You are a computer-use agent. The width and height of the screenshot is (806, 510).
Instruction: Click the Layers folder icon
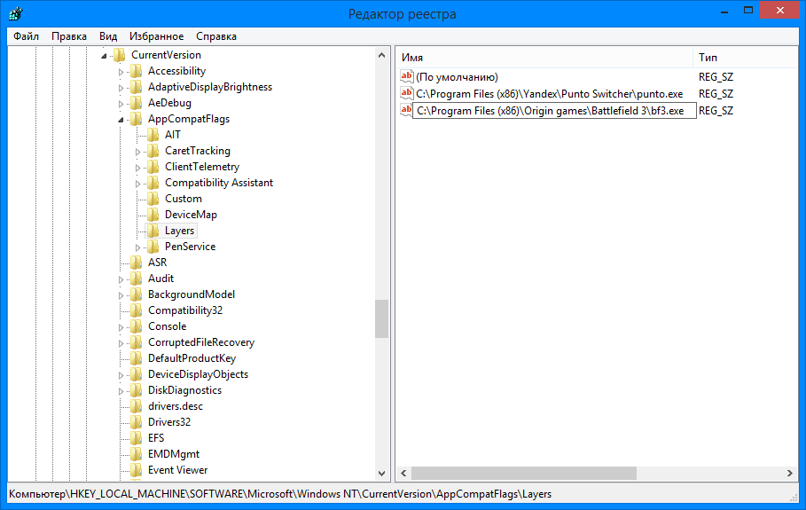(x=153, y=230)
